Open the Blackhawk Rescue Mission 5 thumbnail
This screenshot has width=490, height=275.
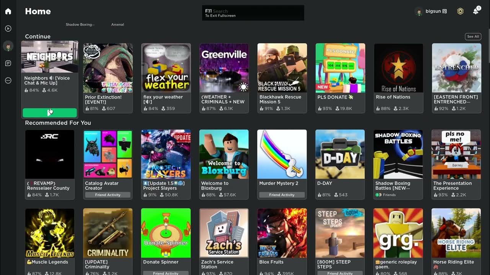click(x=282, y=68)
